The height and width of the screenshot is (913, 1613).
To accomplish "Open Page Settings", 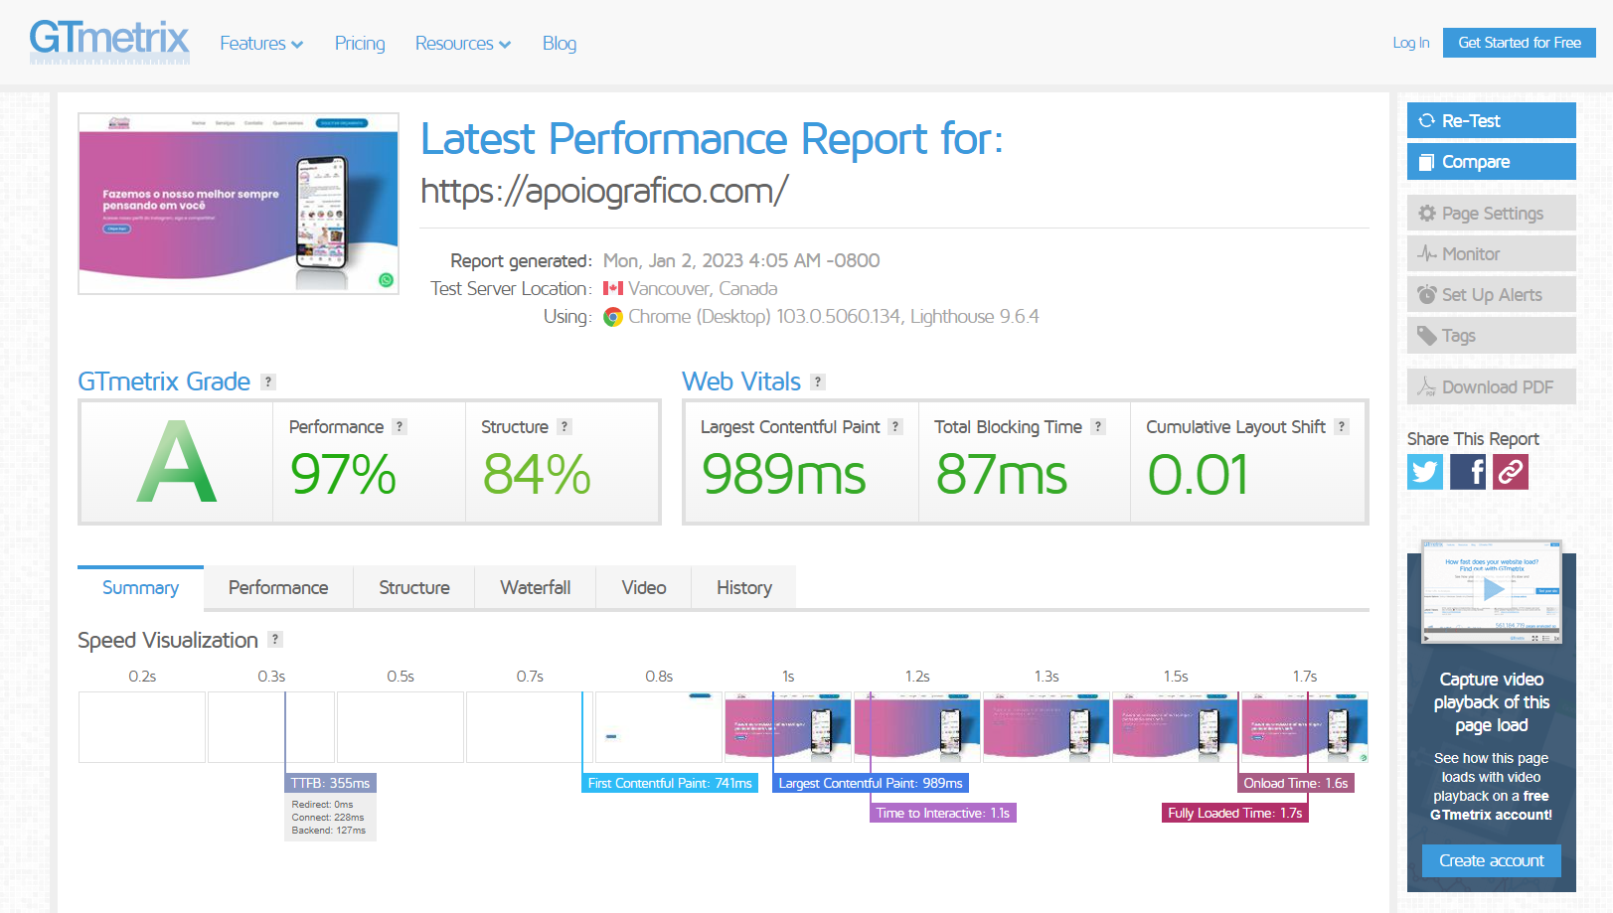I will point(1492,213).
